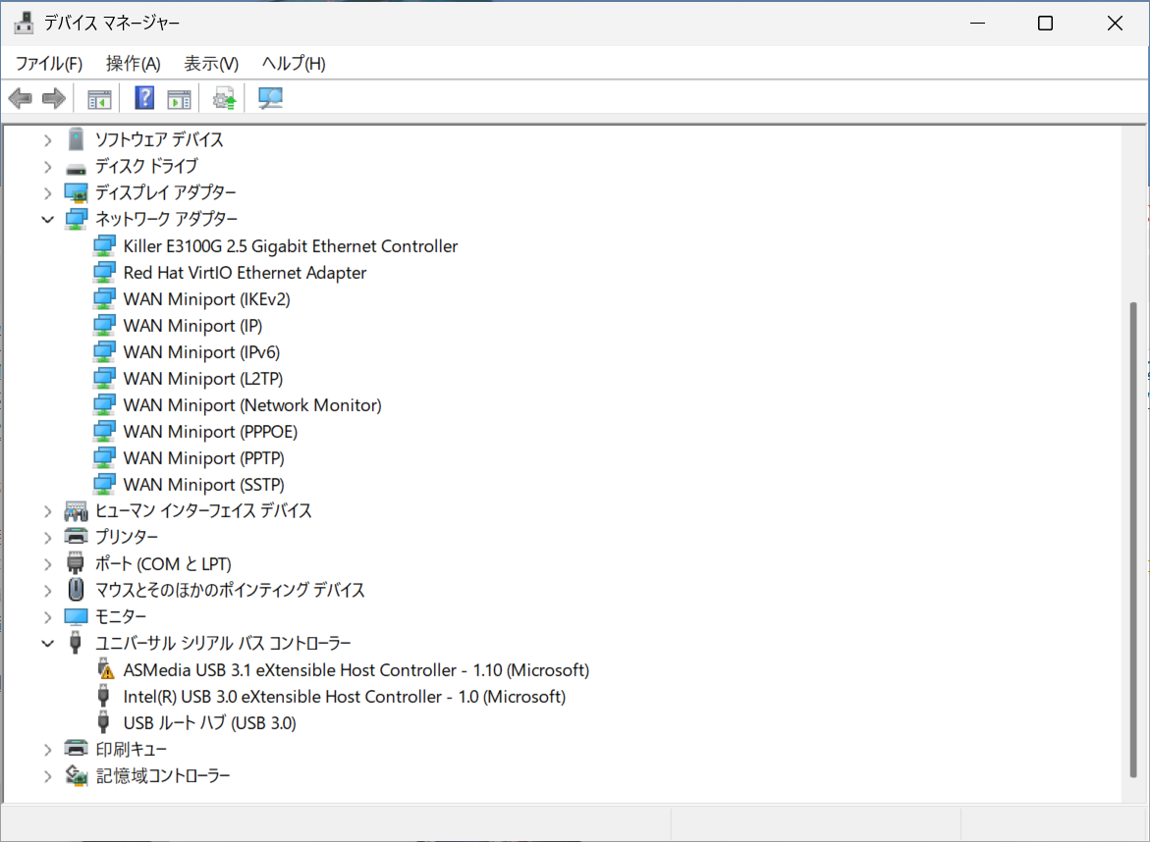Expand the ディスプレイ アダプター node

[x=48, y=193]
